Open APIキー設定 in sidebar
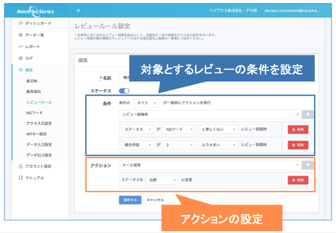336x233 pixels. (x=36, y=134)
